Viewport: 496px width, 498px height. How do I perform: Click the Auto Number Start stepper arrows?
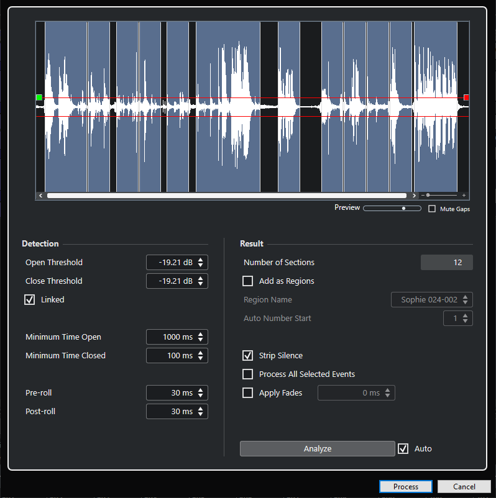tap(465, 319)
